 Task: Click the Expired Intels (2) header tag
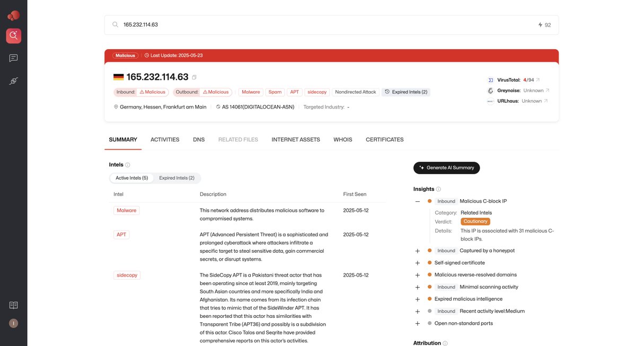pyautogui.click(x=406, y=92)
